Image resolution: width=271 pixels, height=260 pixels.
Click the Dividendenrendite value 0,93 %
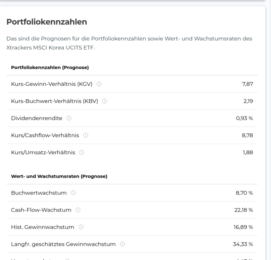click(x=244, y=118)
